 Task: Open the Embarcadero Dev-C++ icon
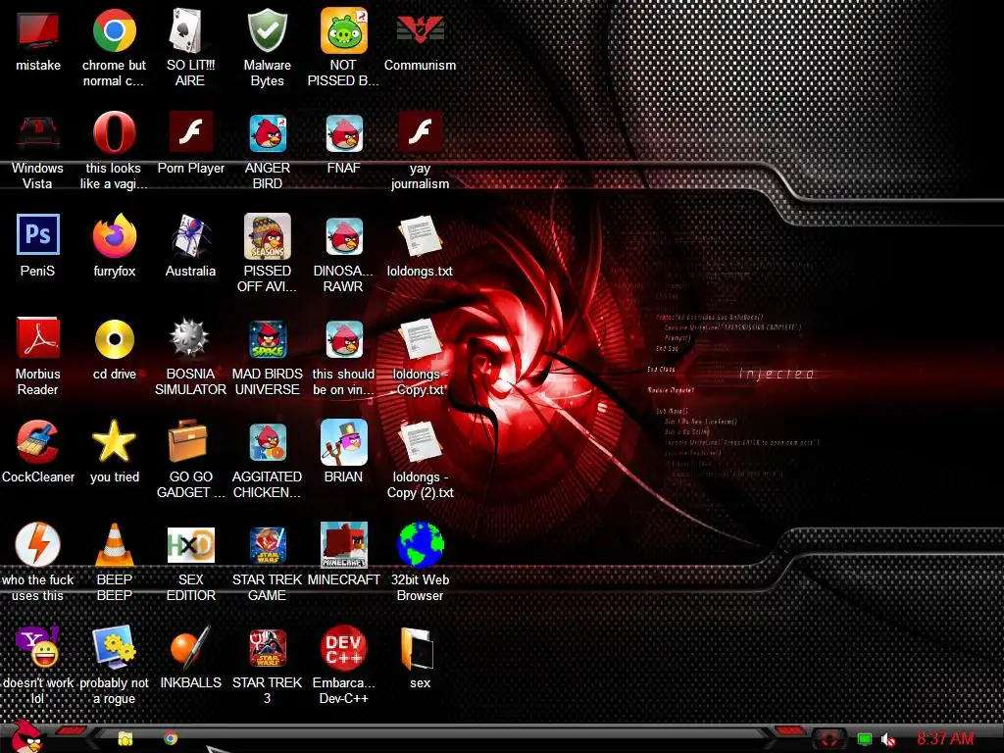tap(344, 648)
